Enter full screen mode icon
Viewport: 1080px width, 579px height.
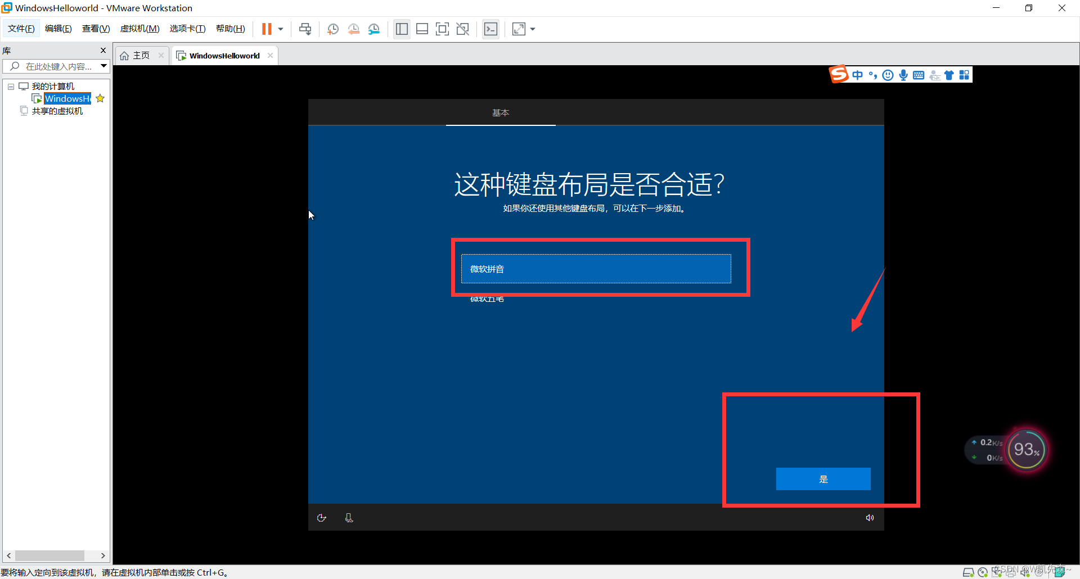[x=443, y=29]
